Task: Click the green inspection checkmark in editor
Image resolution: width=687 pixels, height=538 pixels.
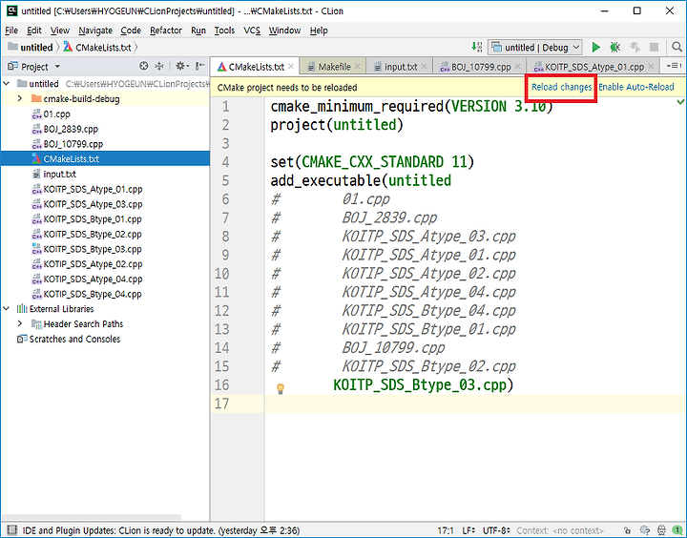Action: 680,102
